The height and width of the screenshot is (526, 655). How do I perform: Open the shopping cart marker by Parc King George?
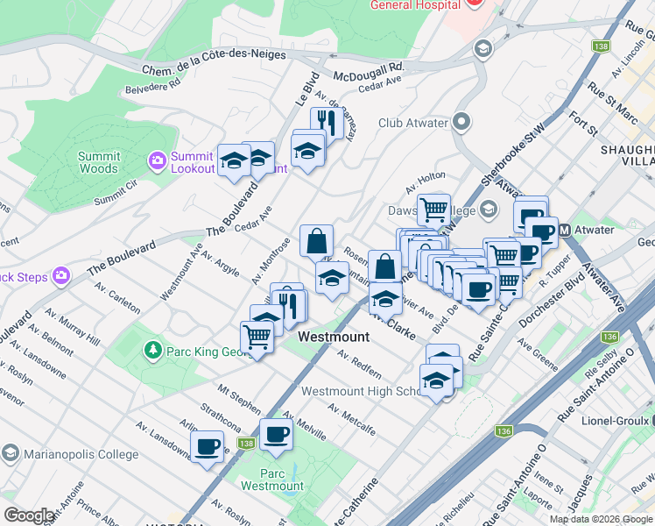(257, 337)
